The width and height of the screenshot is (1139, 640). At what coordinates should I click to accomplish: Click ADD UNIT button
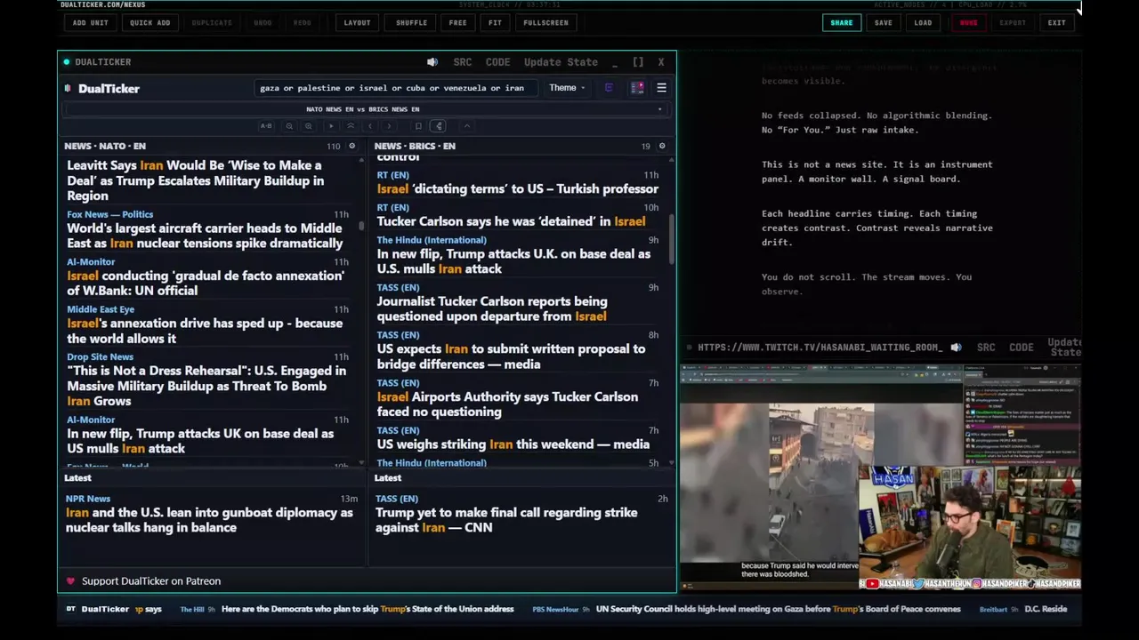pos(91,23)
